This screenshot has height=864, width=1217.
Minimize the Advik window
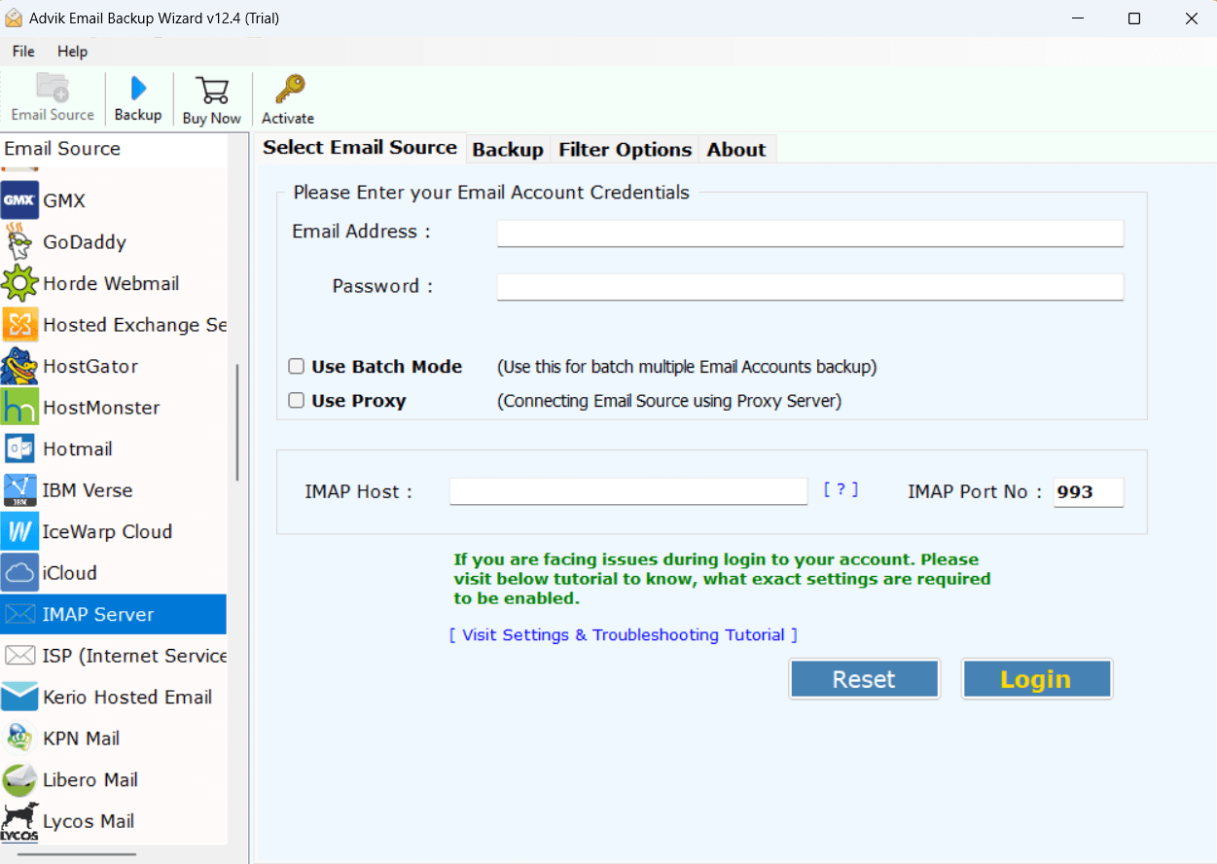[1077, 18]
